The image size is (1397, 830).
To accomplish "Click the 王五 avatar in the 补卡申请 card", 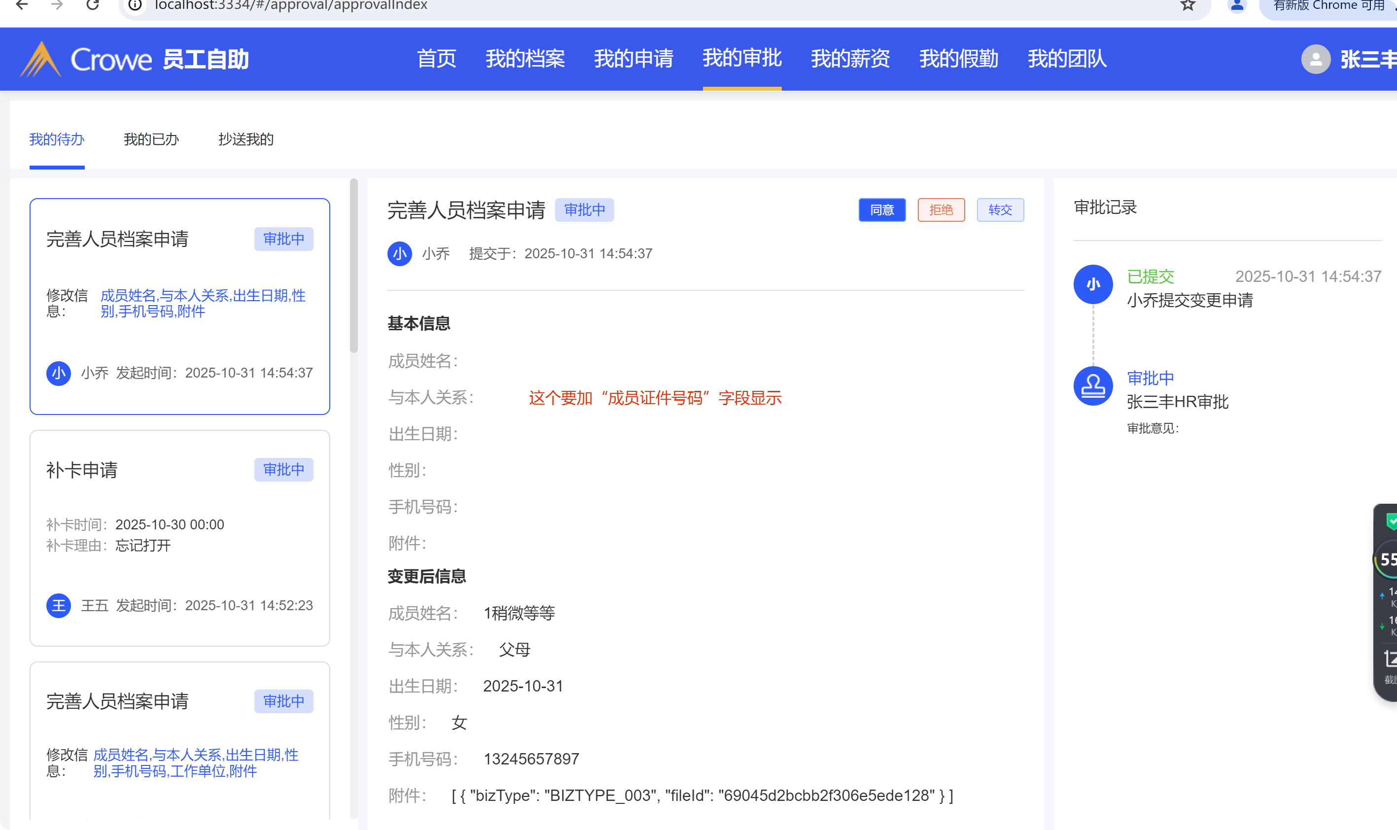I will pos(58,605).
